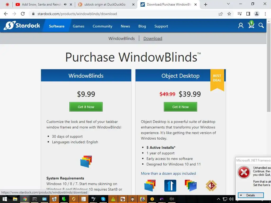Switch to the ublock origin DuckDuckGo tab
This screenshot has height=203, width=271.
(105, 4)
